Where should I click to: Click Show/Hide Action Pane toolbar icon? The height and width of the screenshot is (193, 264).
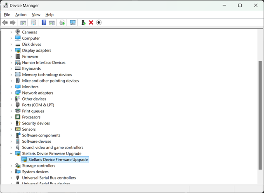(52, 23)
